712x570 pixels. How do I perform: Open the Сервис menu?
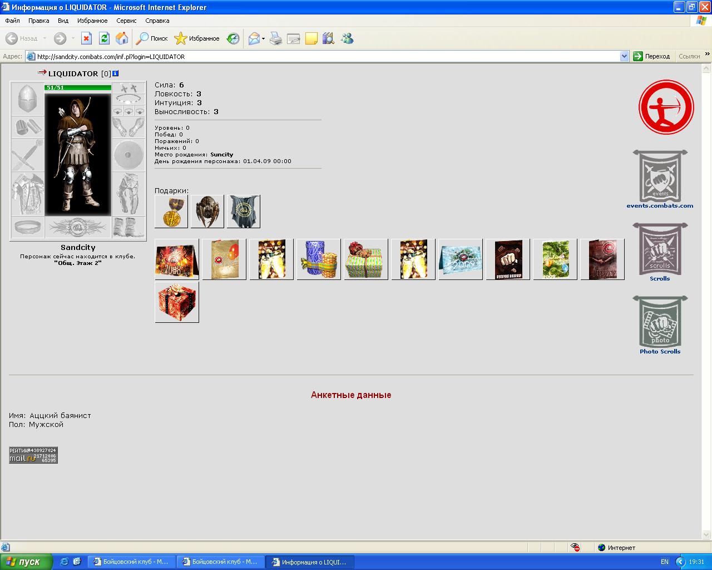pyautogui.click(x=126, y=21)
